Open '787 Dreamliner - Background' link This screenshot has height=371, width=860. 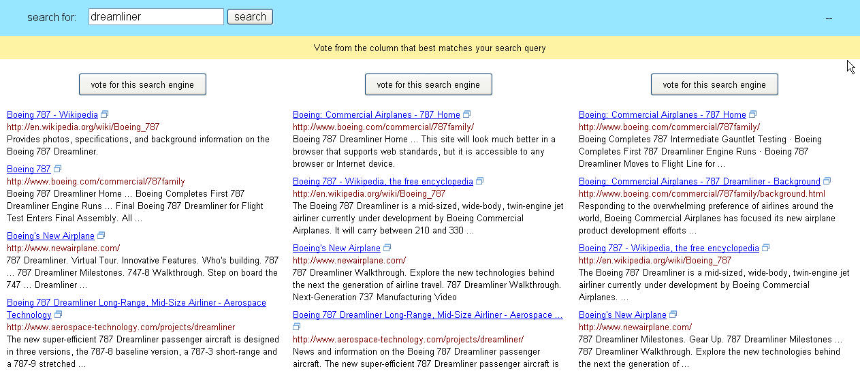(699, 181)
